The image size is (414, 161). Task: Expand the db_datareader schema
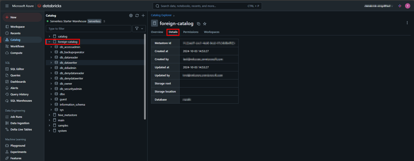pos(51,57)
